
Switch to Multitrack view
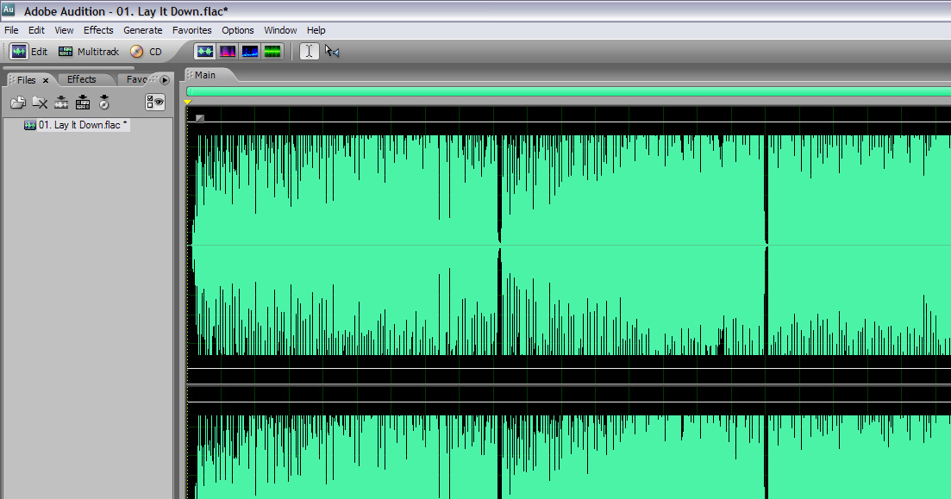coord(89,52)
